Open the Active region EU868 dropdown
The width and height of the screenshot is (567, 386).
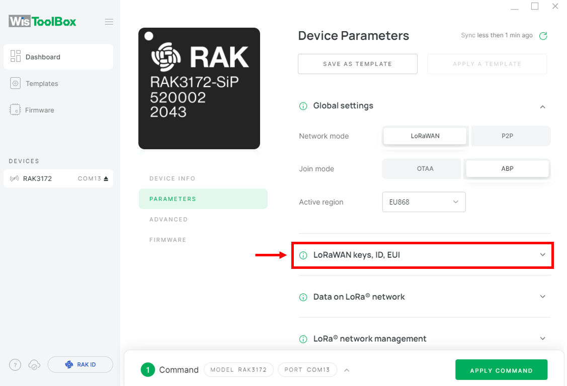pos(424,202)
